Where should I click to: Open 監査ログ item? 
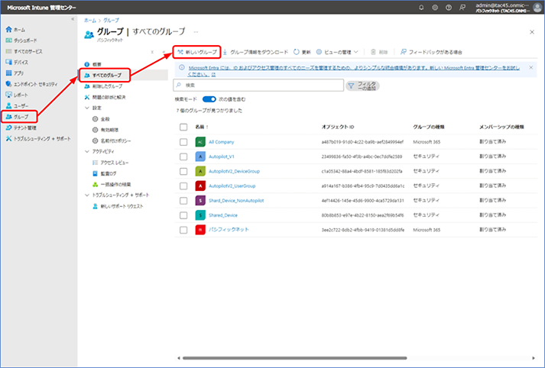[104, 173]
